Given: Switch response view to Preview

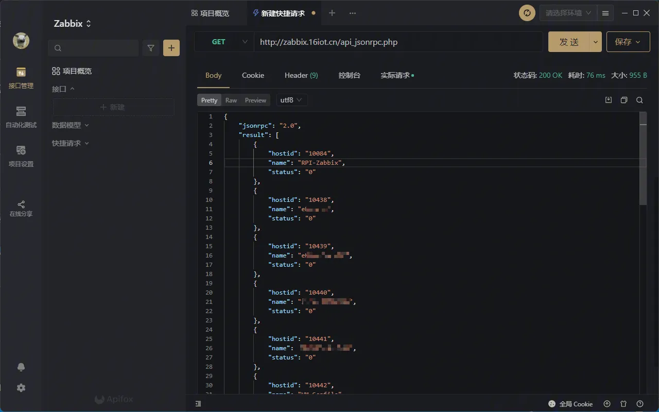Looking at the screenshot, I should click(255, 100).
